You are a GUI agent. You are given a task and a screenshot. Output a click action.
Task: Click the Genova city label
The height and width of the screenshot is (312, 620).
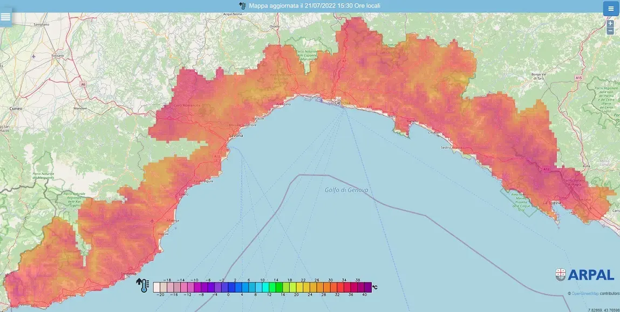tap(343, 103)
